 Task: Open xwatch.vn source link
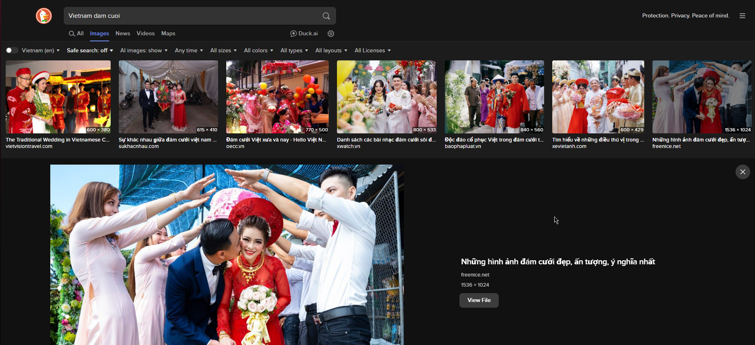(x=349, y=146)
